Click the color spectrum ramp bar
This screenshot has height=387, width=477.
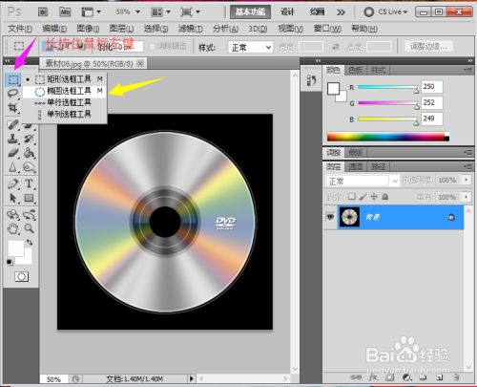point(388,137)
